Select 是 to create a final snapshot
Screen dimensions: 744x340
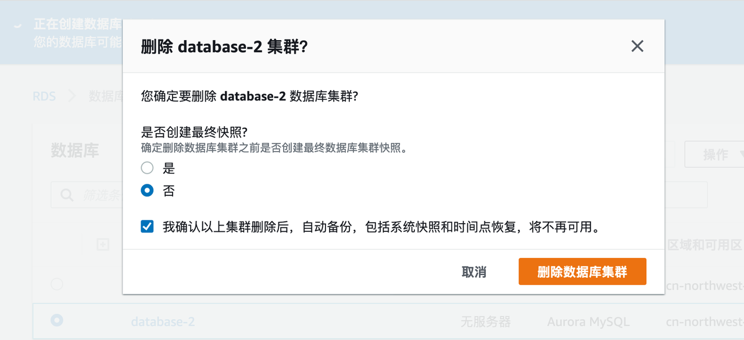pyautogui.click(x=148, y=167)
